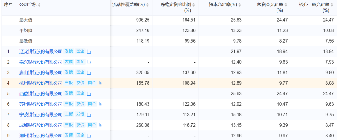The height and width of the screenshot is (140, 339).
Task: Click maximum liquidity value 906.25
Action: (143, 20)
